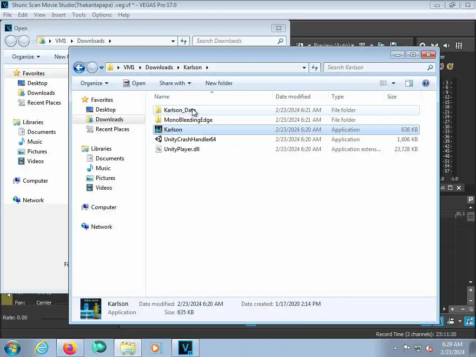The height and width of the screenshot is (357, 476).
Task: Click the Forward arrow in the Karlson window
Action: 93,67
